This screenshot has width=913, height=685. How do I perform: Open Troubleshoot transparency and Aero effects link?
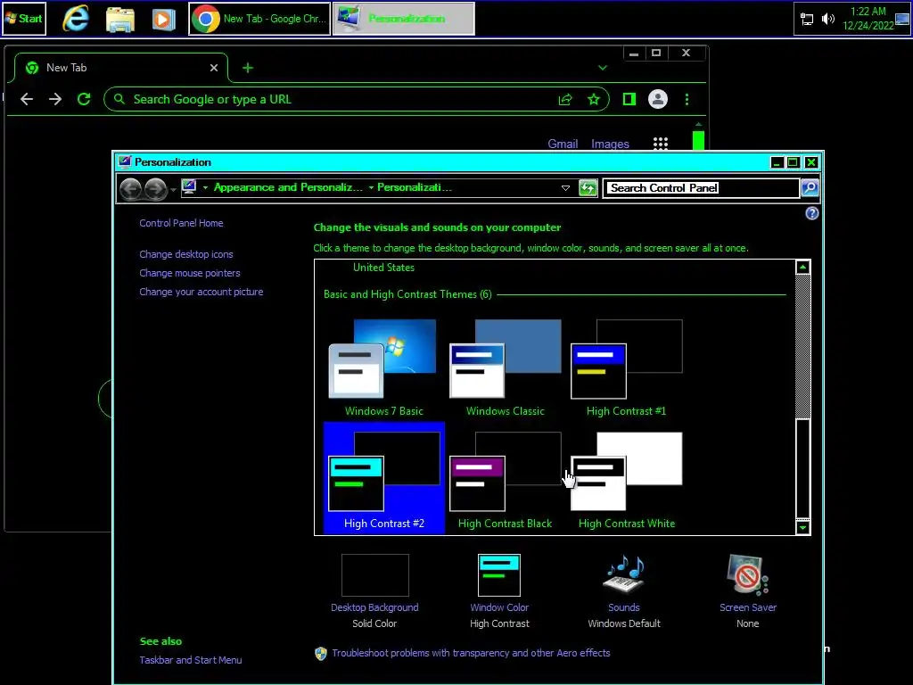coord(471,653)
